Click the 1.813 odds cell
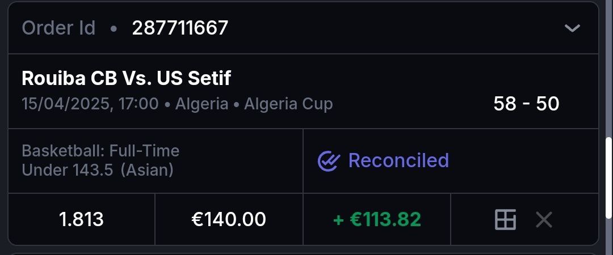 click(81, 219)
